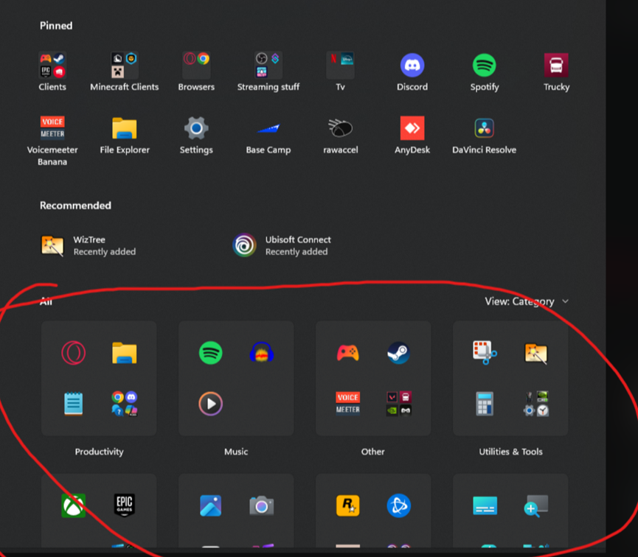The image size is (638, 557).
Task: Click the Music category label
Action: (236, 452)
